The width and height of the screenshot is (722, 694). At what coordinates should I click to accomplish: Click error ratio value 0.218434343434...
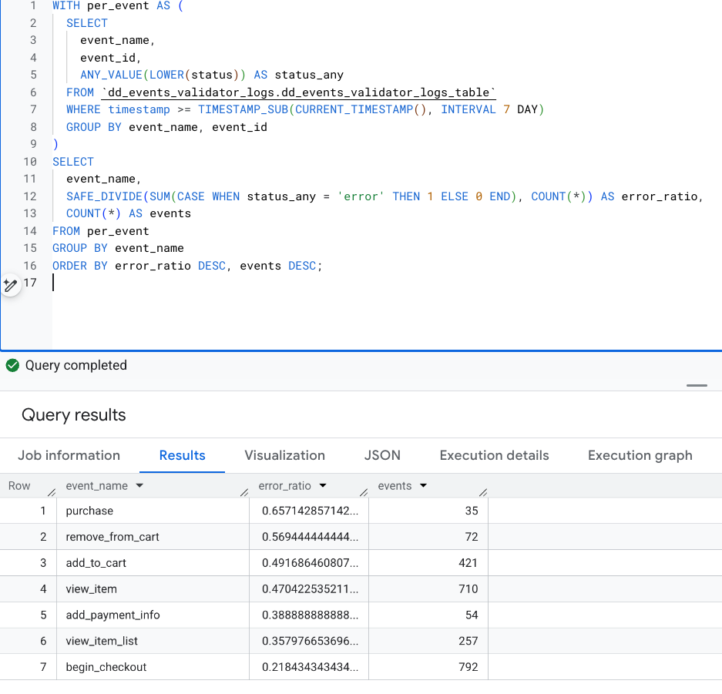(310, 667)
